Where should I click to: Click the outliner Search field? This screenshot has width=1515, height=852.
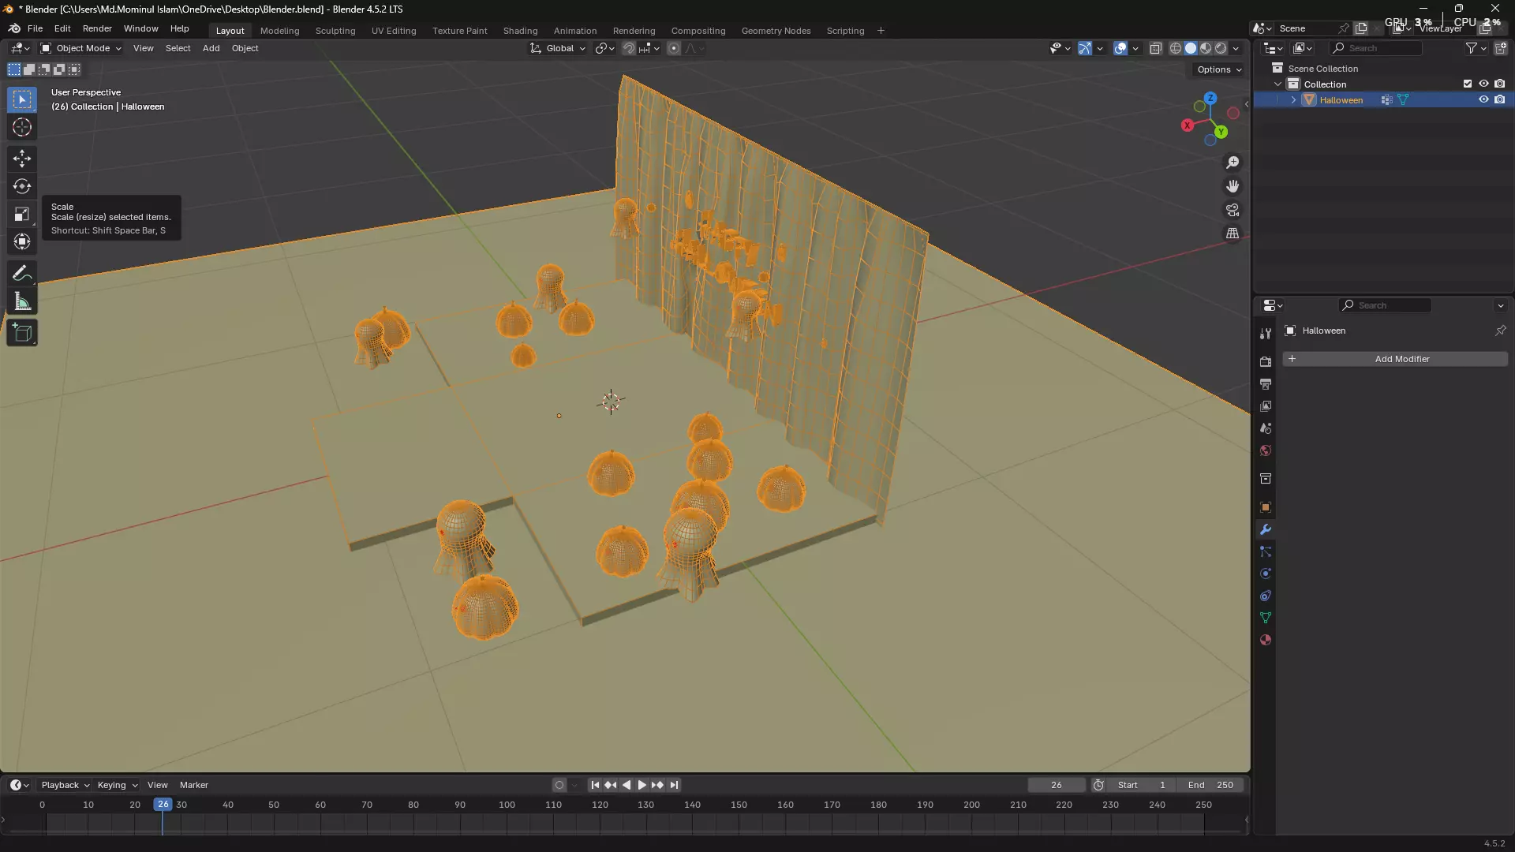[x=1376, y=48]
